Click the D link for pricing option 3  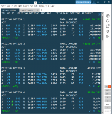coord(90,86)
